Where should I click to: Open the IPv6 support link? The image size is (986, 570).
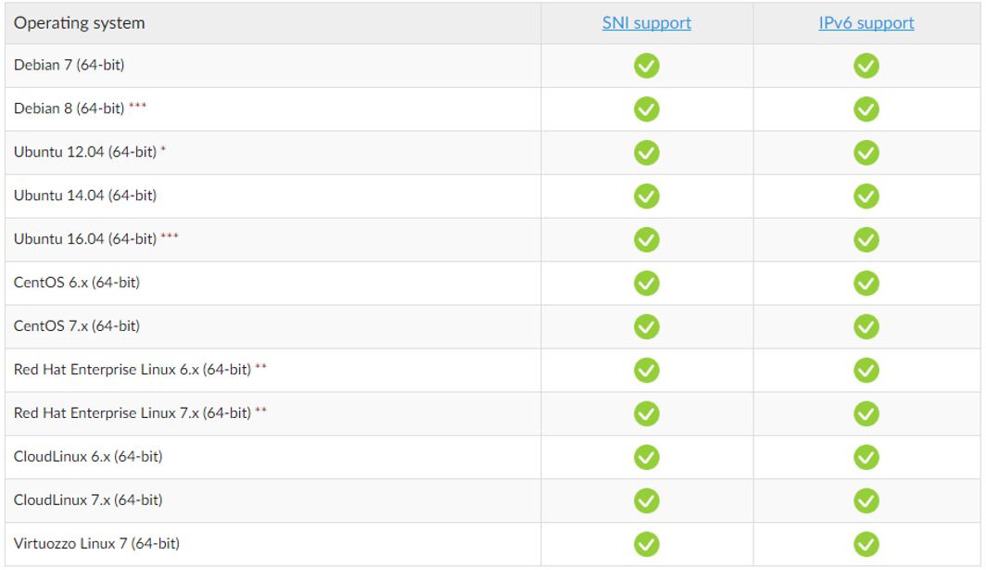[x=866, y=23]
